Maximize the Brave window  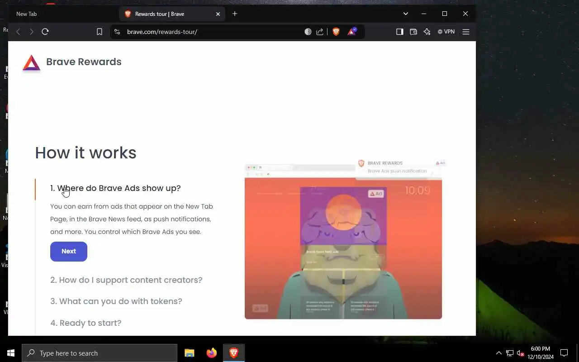pyautogui.click(x=445, y=14)
